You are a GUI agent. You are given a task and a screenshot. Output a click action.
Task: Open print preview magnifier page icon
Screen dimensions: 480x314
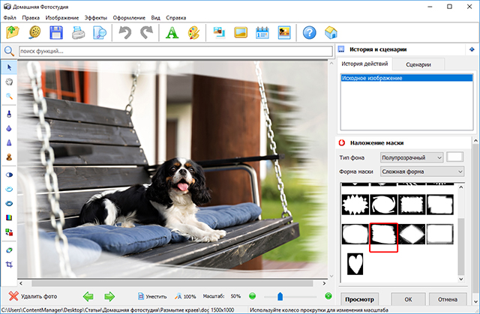[x=100, y=32]
